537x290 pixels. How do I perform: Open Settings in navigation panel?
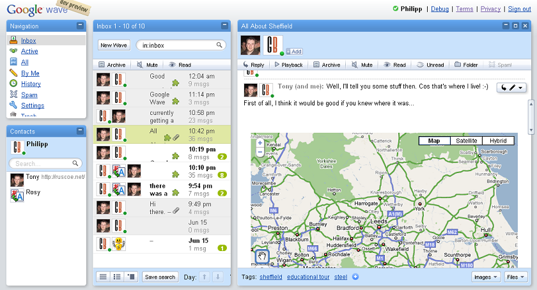tap(33, 105)
